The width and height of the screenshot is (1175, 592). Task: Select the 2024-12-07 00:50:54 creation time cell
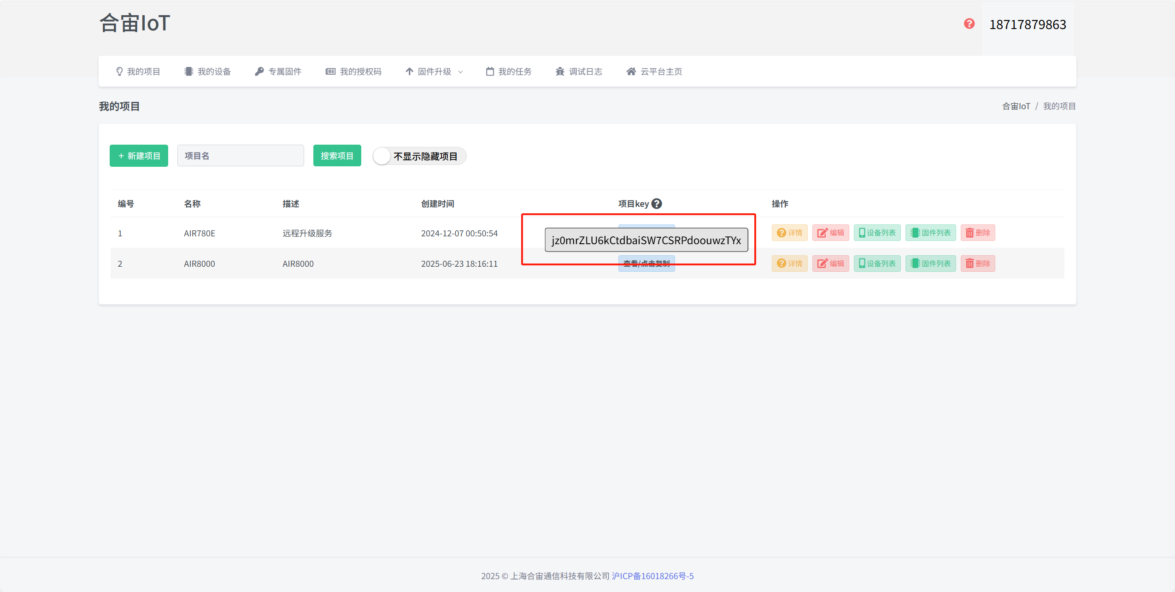click(459, 233)
